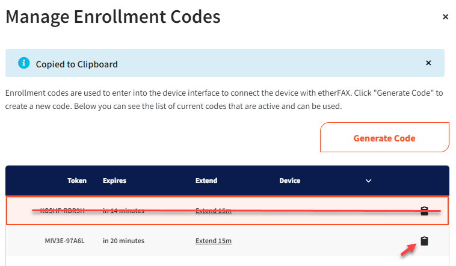Click the enrollment codes description paragraph
The width and height of the screenshot is (456, 266).
point(223,100)
